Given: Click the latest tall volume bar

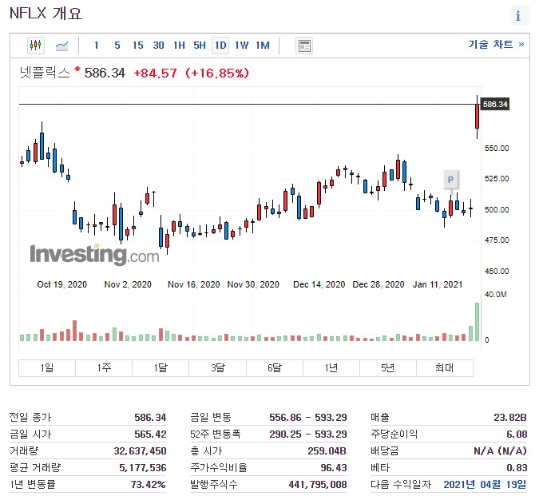Looking at the screenshot, I should coord(478,322).
